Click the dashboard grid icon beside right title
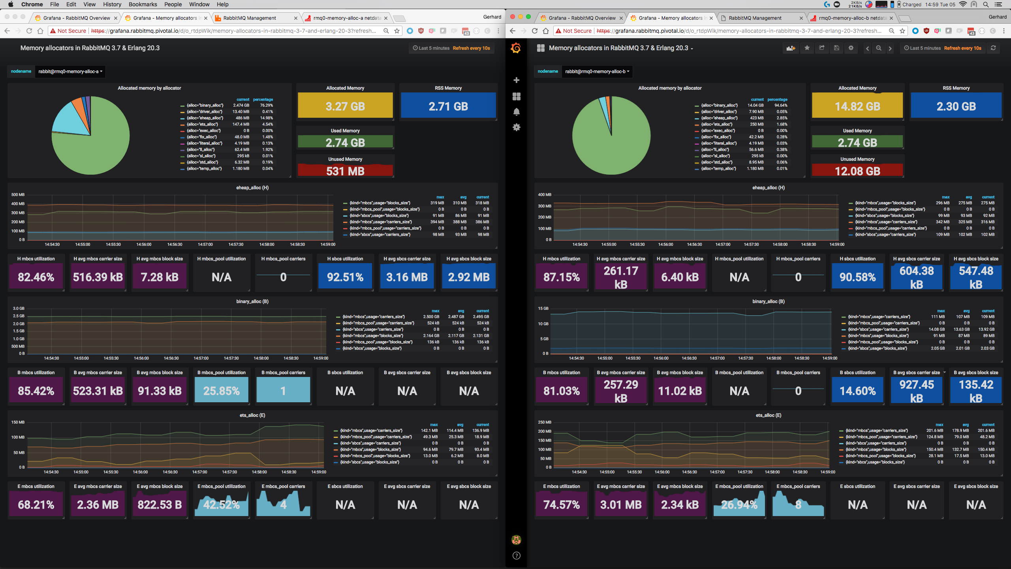Screen dimensions: 1011x569 541,48
